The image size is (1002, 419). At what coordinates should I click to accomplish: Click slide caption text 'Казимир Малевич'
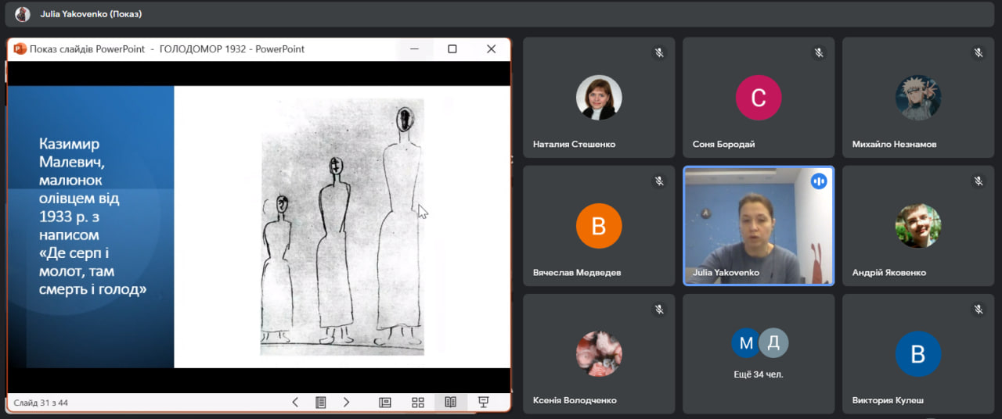70,153
